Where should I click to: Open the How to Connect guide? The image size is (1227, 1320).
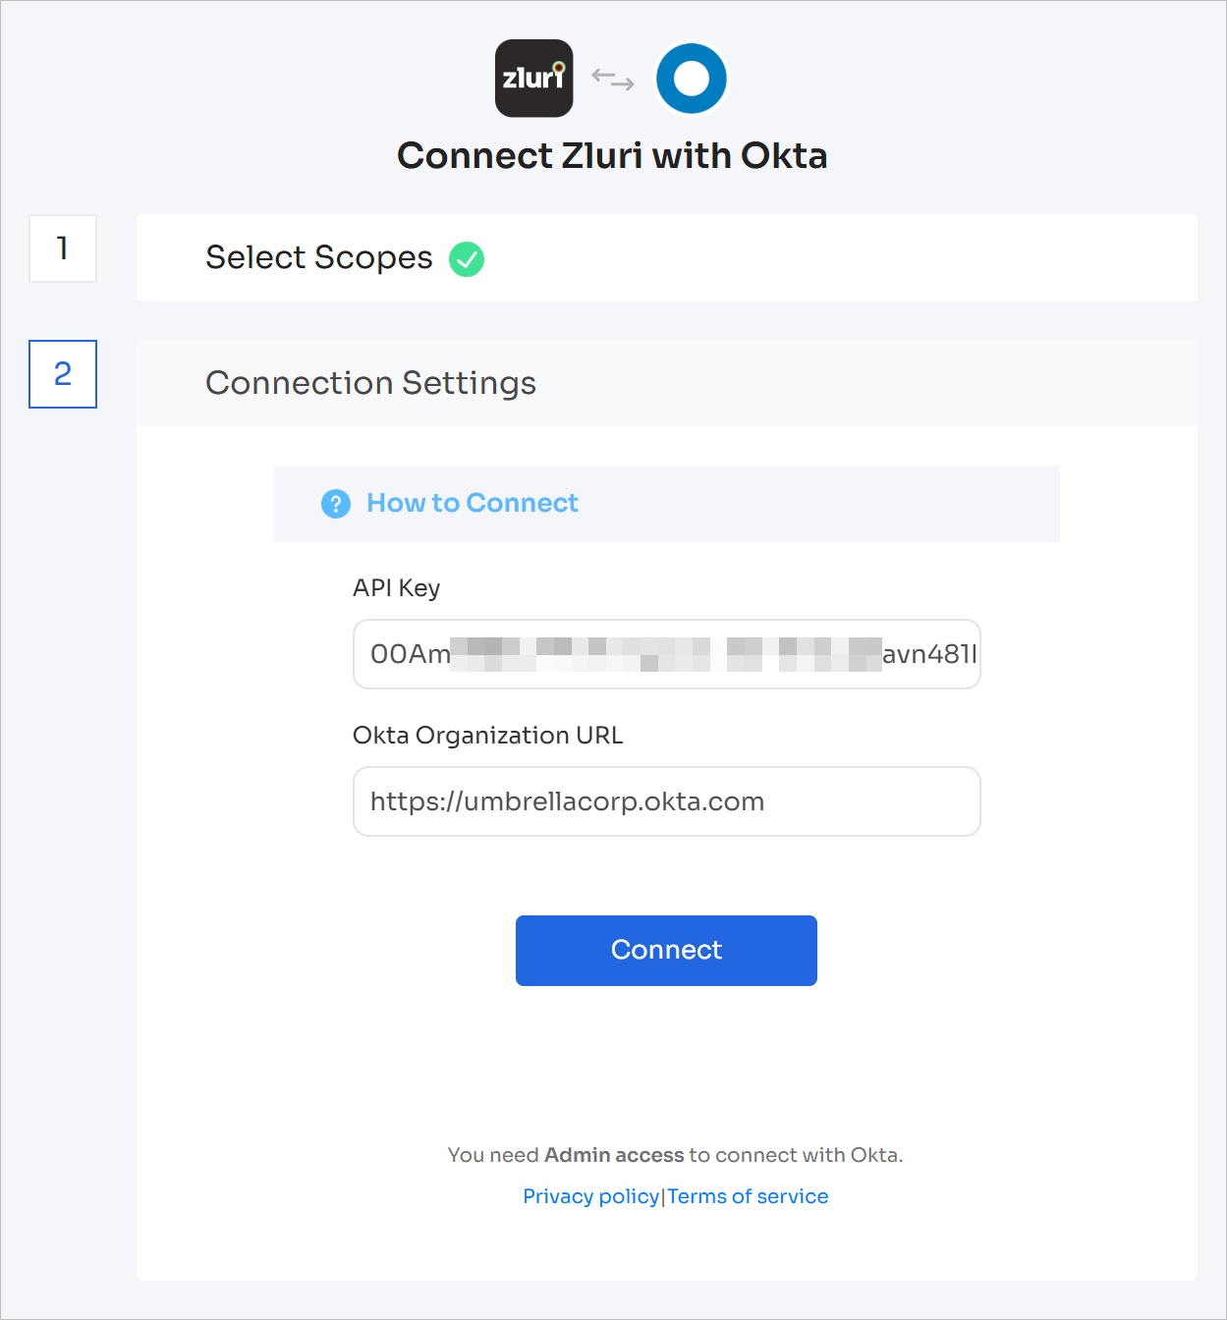(x=473, y=503)
